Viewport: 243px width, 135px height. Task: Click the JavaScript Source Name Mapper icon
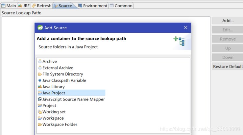coord(40,99)
